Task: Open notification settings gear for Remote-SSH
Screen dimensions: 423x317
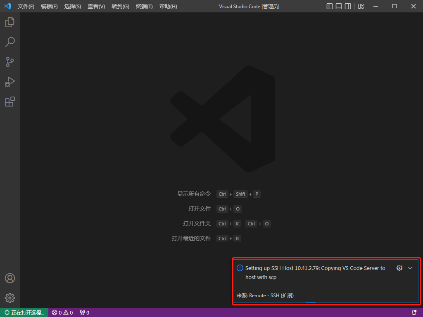Action: click(x=399, y=268)
